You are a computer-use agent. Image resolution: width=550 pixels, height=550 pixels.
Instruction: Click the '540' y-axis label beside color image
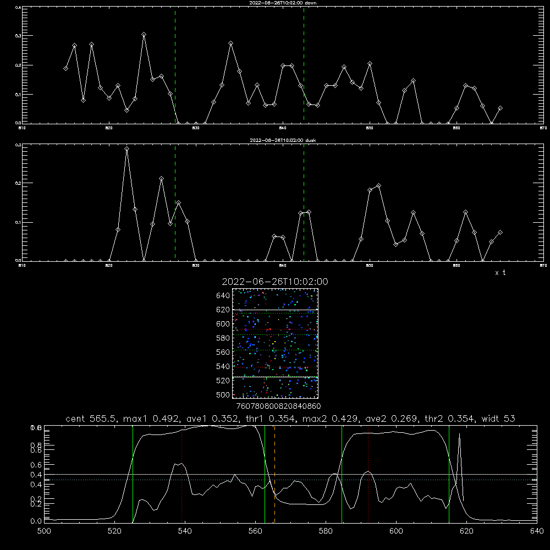pyautogui.click(x=223, y=366)
